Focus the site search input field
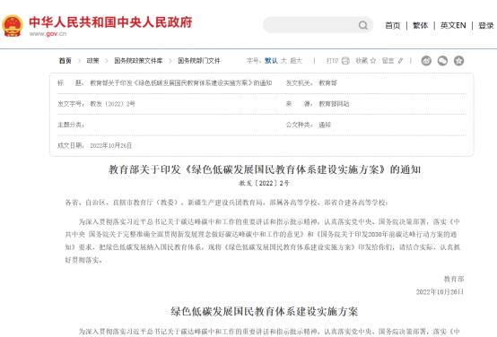The width and height of the screenshot is (497, 337). (310, 25)
